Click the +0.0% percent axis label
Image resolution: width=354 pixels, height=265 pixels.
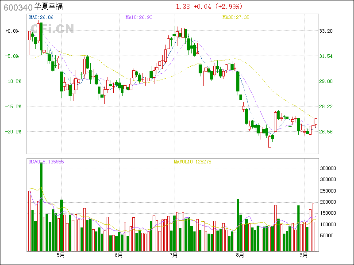coord(12,31)
